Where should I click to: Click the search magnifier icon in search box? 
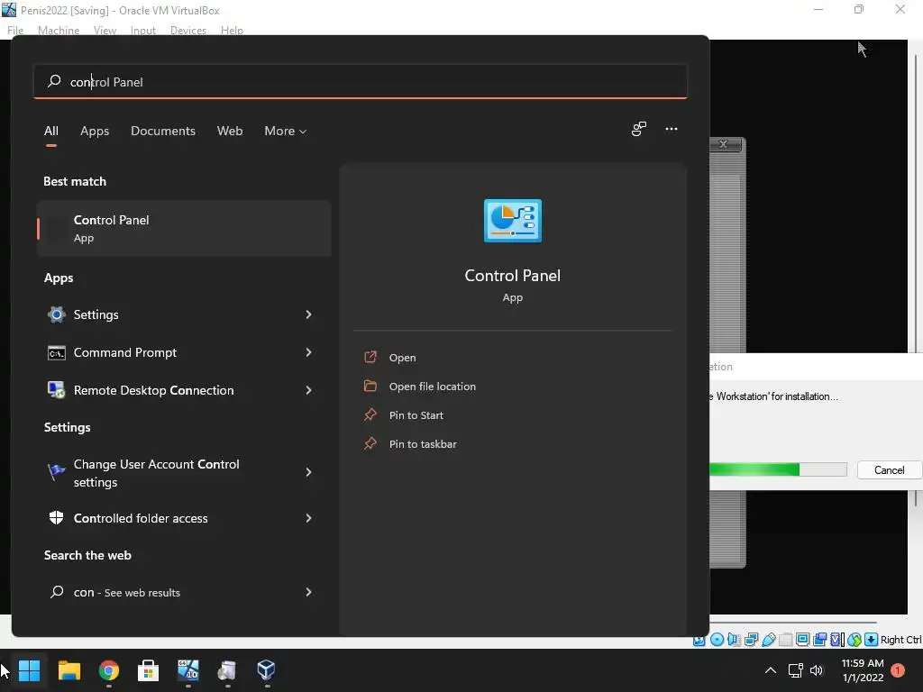54,81
